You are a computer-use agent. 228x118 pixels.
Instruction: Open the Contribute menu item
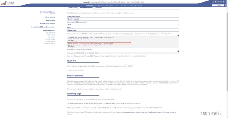[103, 2]
